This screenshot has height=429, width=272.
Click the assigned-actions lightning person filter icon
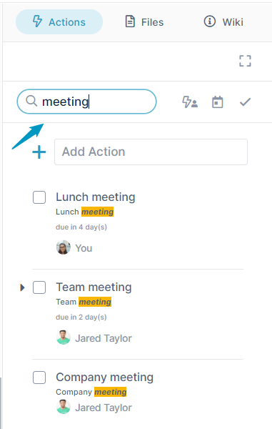(190, 102)
